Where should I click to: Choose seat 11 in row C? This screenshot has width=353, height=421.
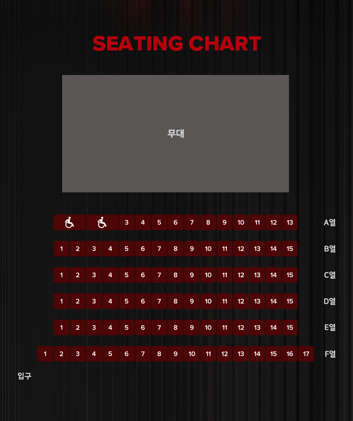tap(225, 275)
